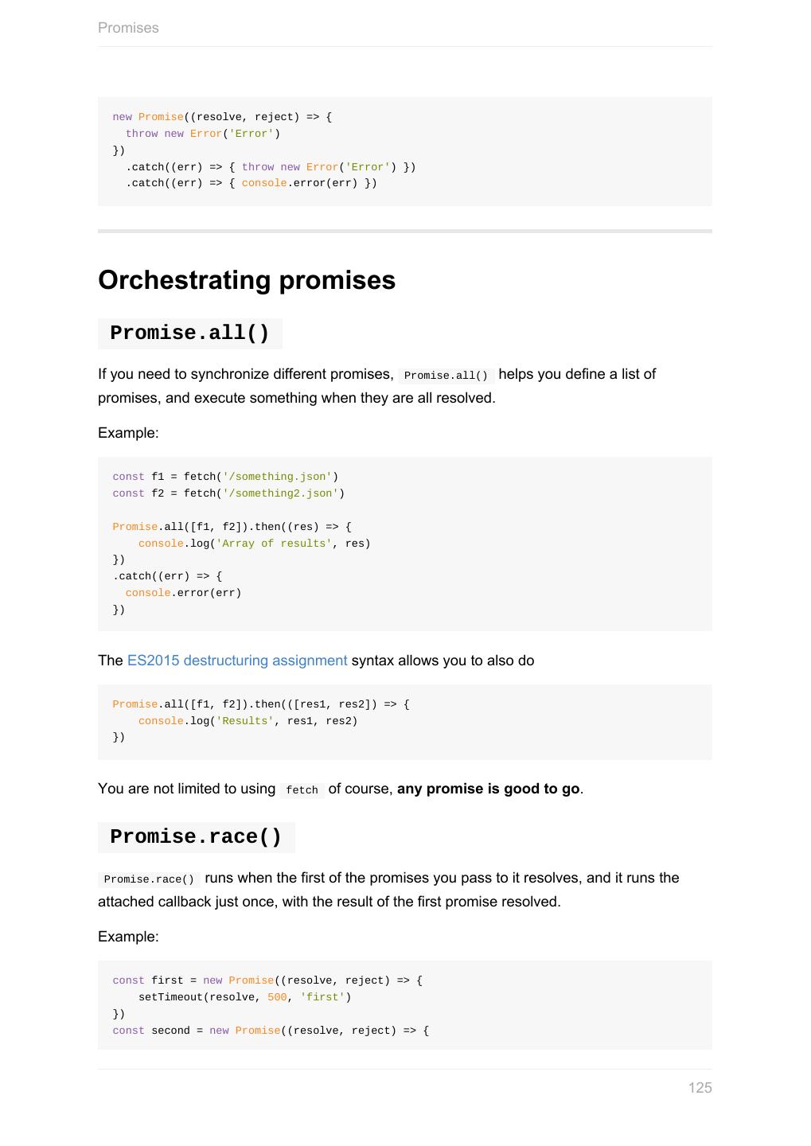This screenshot has width=811, height=1146.
Task: Click page number 125 in footer
Action: pos(700,1088)
